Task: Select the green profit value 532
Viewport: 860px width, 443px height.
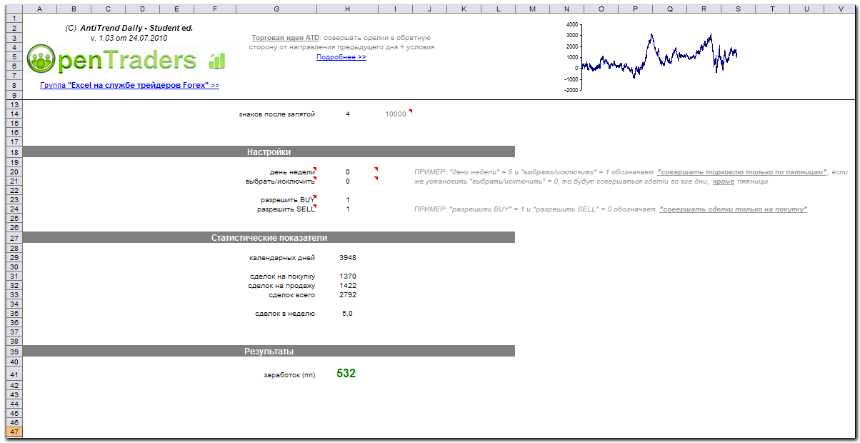Action: pyautogui.click(x=346, y=373)
